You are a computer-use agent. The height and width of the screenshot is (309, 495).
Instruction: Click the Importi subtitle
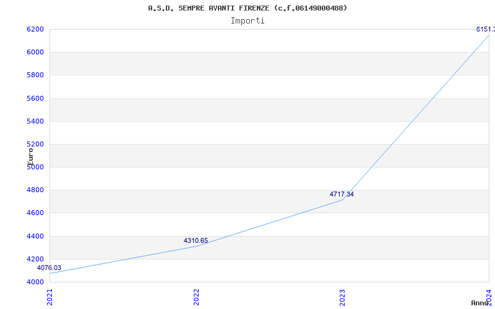click(x=247, y=21)
